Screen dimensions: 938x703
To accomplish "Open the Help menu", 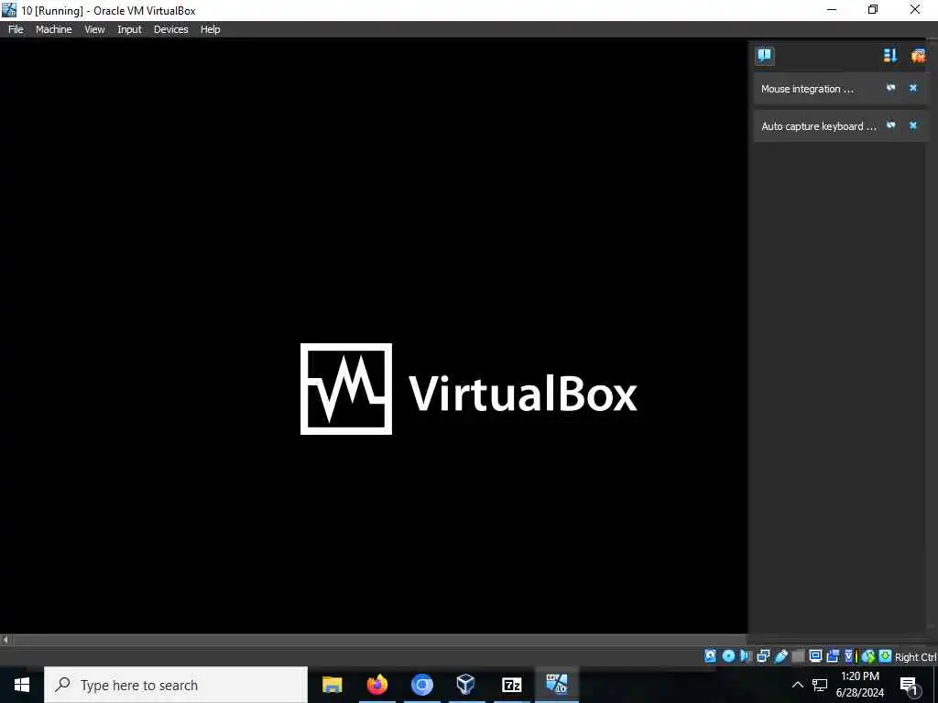I will 210,29.
